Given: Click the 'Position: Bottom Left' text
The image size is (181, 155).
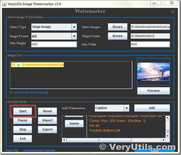Looking at the screenshot, I should tap(105, 131).
